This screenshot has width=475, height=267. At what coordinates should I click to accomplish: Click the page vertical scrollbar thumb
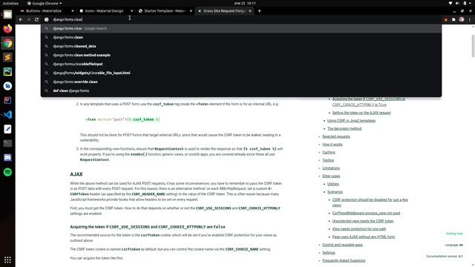coord(473,46)
